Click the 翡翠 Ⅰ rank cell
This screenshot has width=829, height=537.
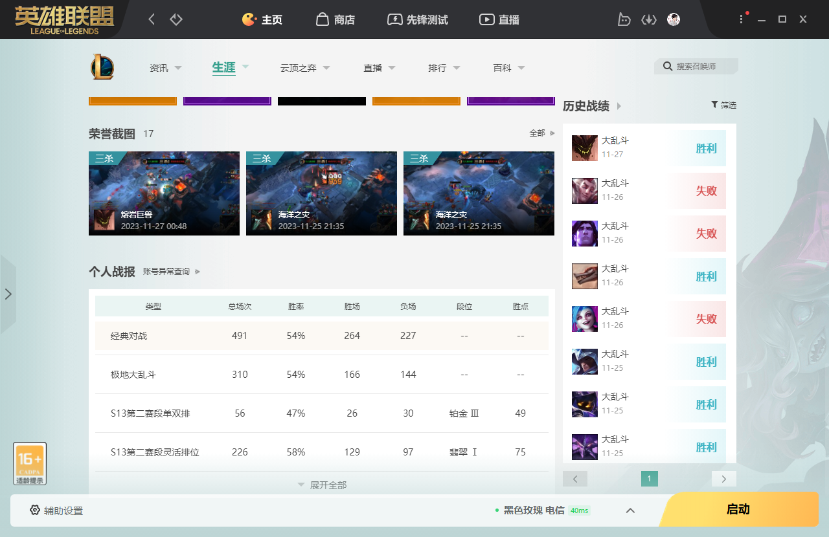464,452
